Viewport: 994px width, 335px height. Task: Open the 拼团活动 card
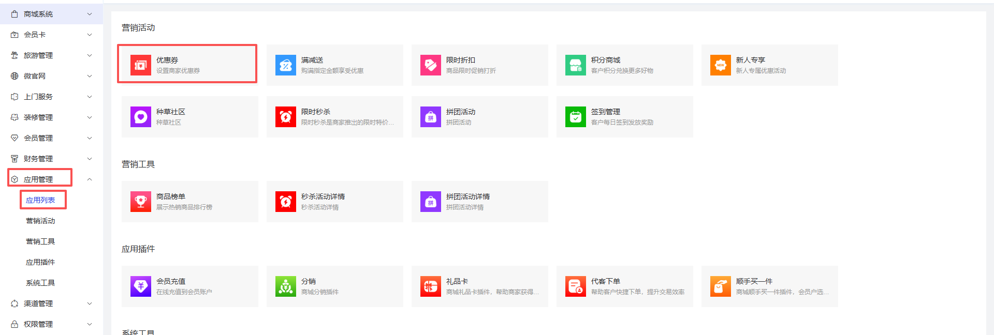coord(479,117)
